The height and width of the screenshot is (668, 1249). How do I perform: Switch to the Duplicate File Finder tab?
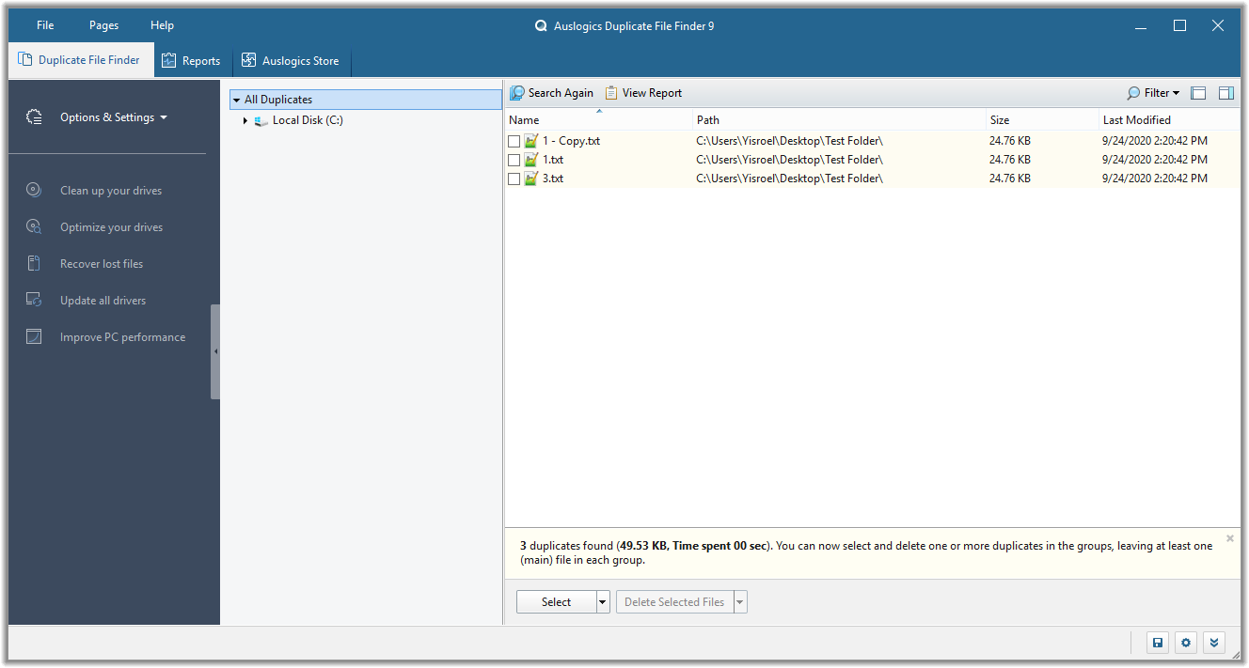[x=79, y=60]
